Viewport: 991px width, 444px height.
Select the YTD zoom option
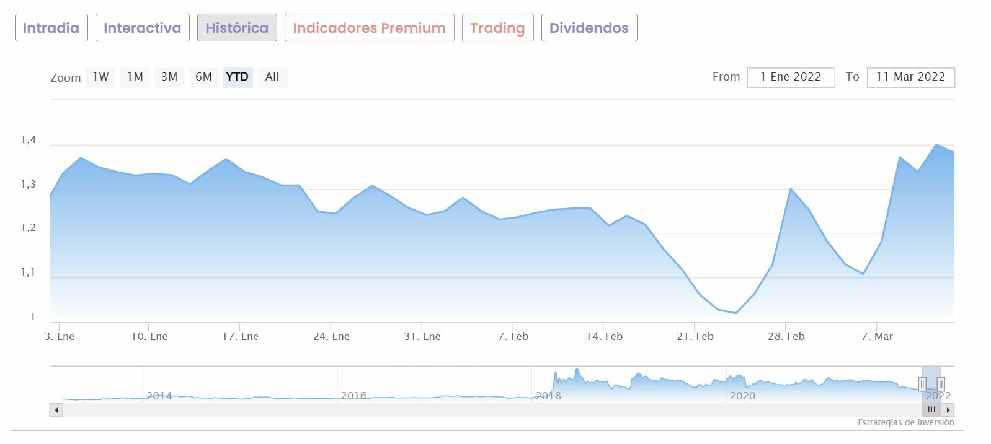[238, 77]
